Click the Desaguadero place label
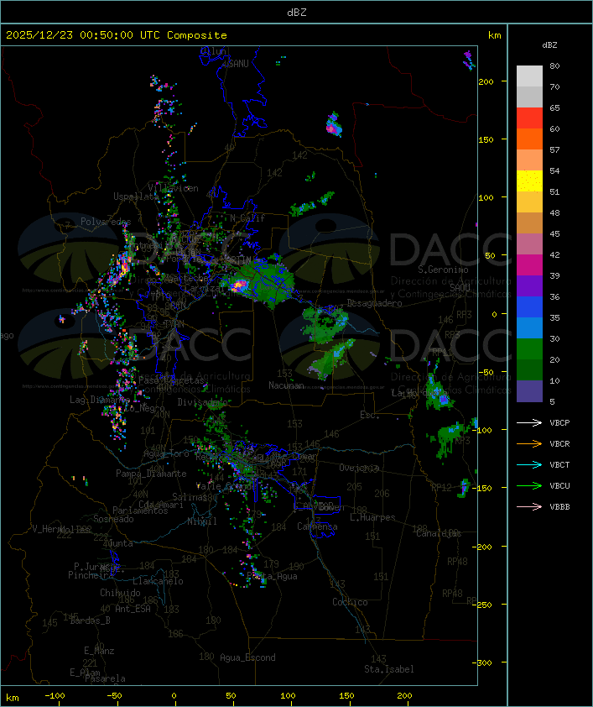This screenshot has width=593, height=707. click(374, 303)
